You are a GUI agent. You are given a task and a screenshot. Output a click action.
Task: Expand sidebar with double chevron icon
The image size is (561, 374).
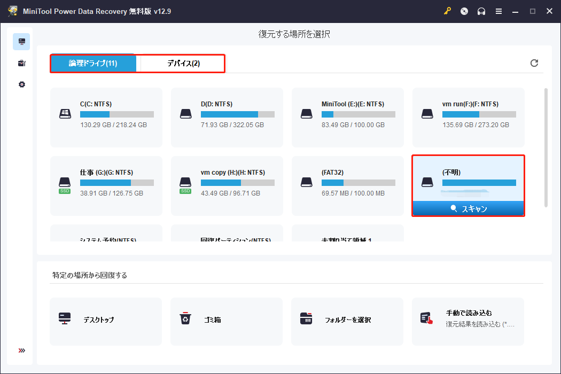[x=21, y=350]
